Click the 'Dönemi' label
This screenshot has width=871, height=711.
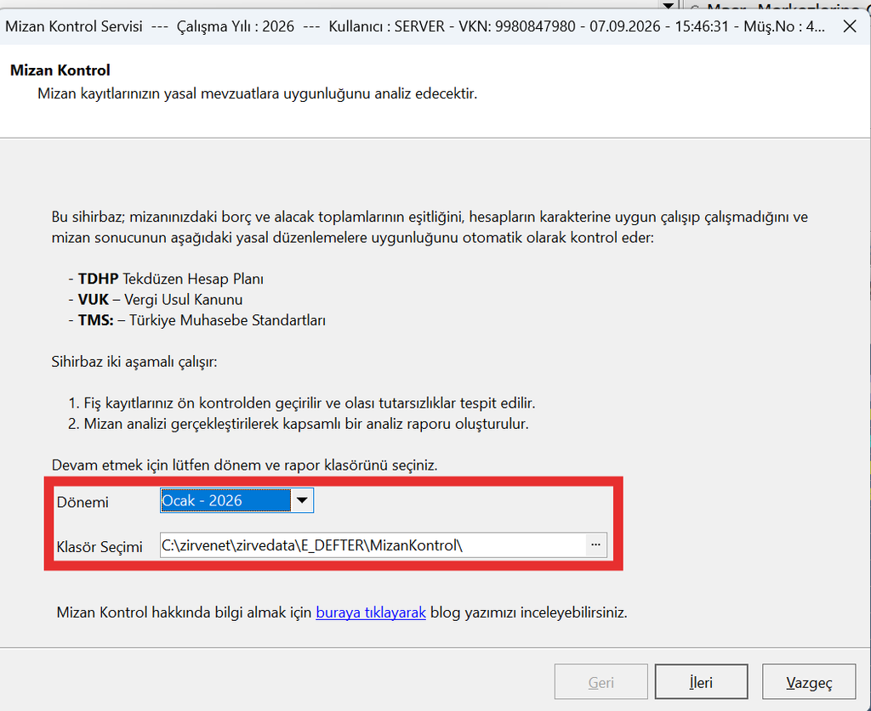pos(83,502)
